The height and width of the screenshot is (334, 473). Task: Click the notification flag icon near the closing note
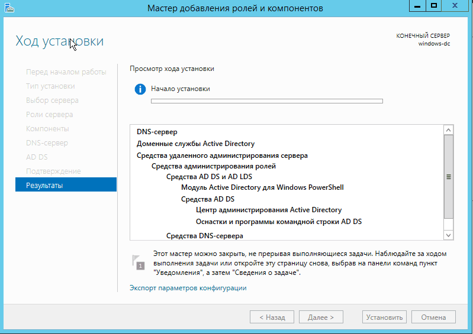pos(138,262)
